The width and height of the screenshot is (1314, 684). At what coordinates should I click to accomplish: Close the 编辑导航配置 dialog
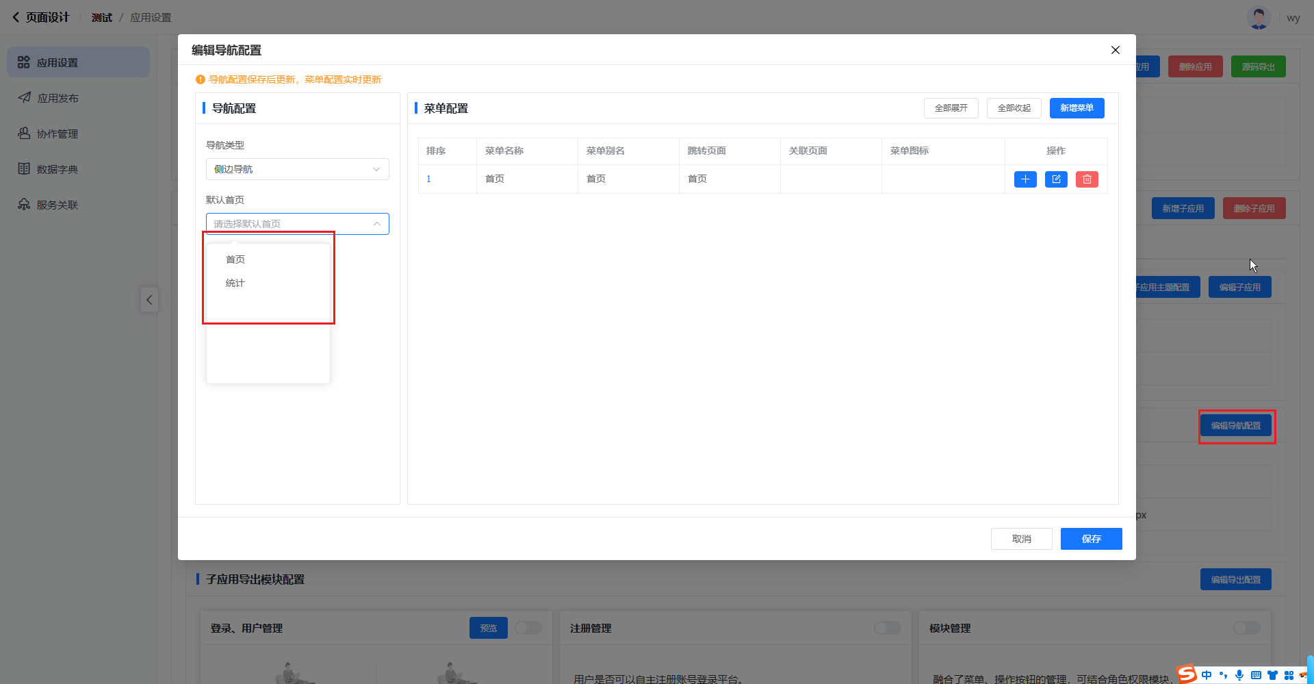coord(1115,50)
